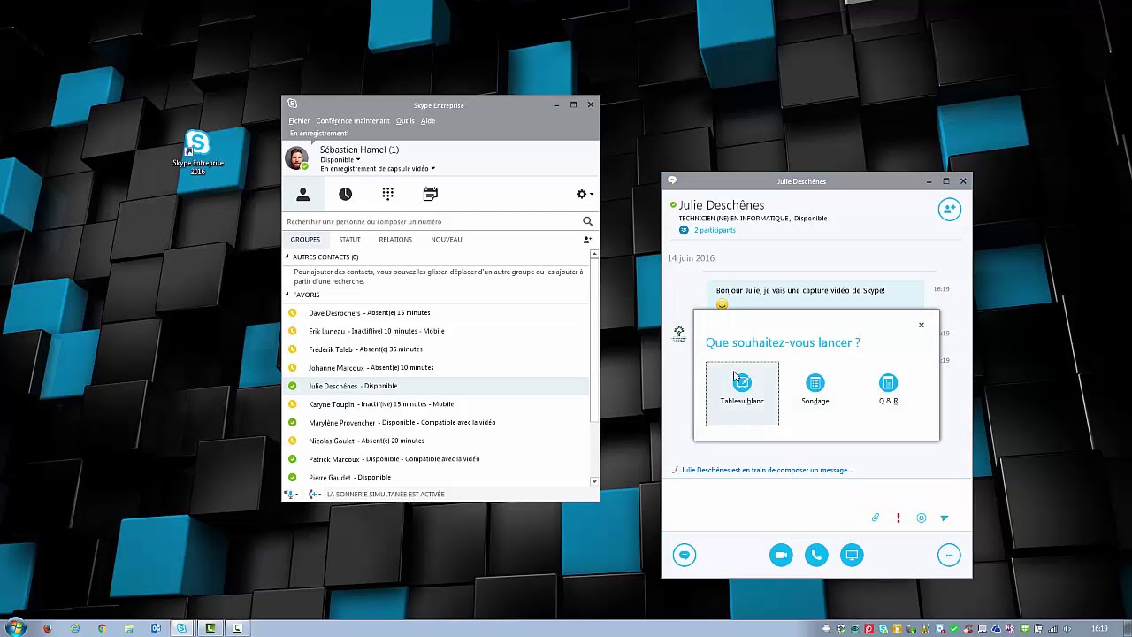The height and width of the screenshot is (637, 1132).
Task: Click Sébastien Hamel's profile picture
Action: 296,158
